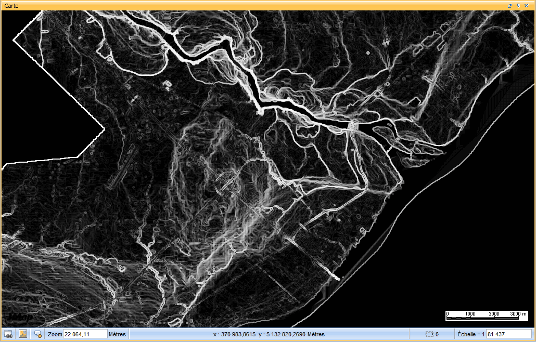This screenshot has height=342, width=536.
Task: Click the x/y coordinates readout
Action: click(269, 334)
